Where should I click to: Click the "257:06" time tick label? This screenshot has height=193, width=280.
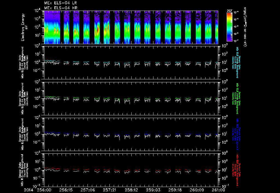coord(88,190)
